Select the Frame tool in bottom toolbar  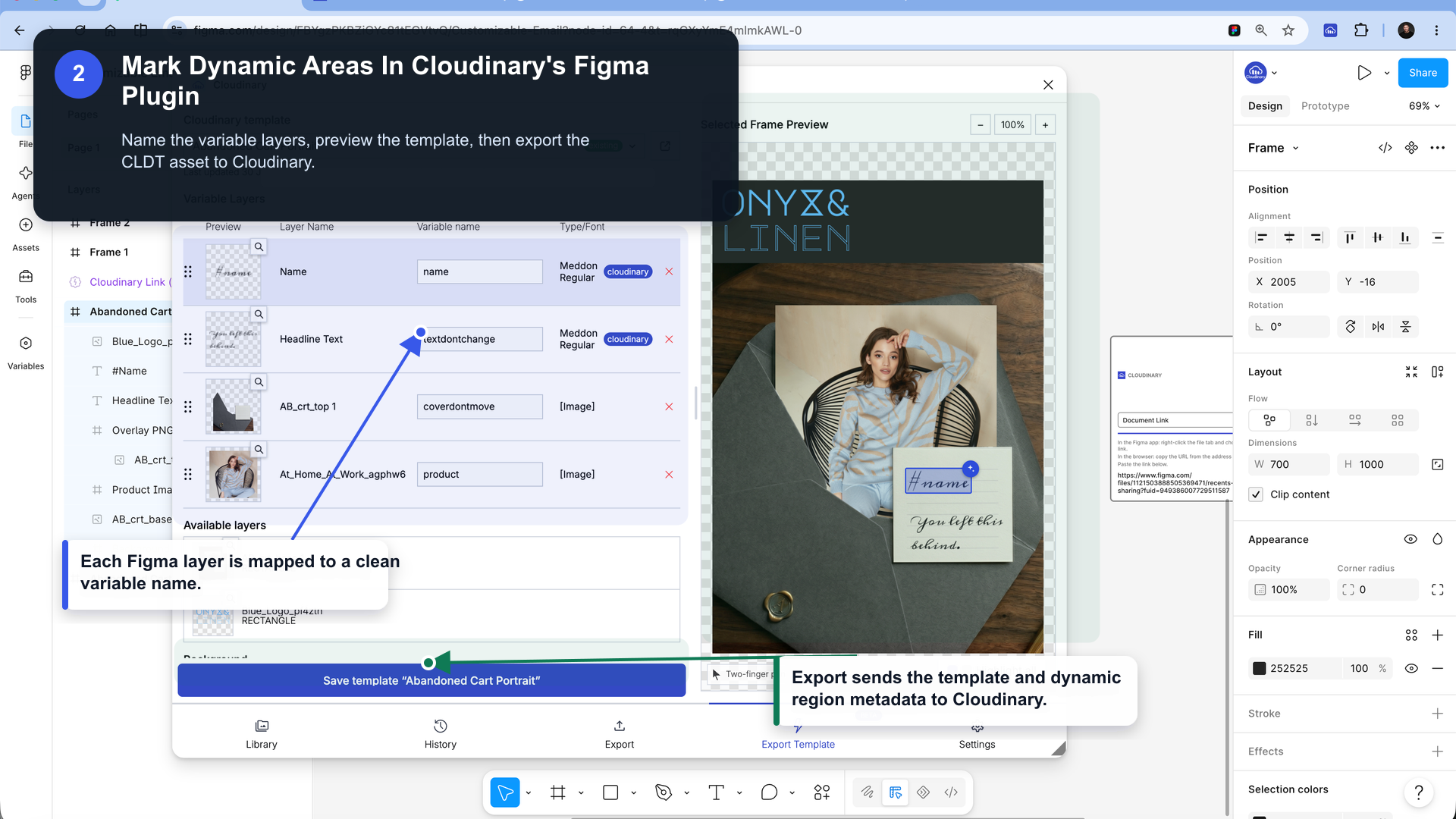(x=558, y=792)
